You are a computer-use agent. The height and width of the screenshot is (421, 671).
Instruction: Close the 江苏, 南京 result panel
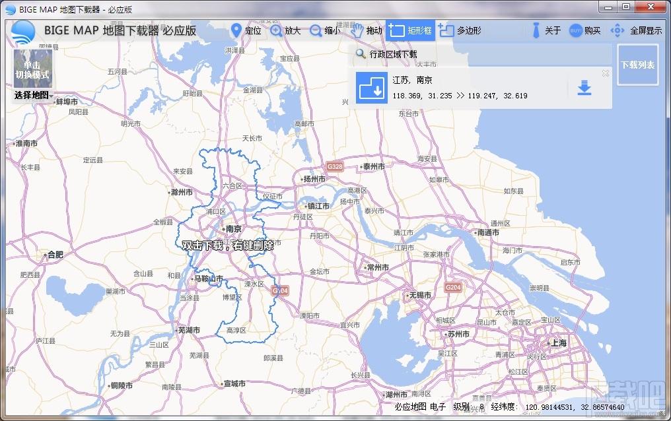pyautogui.click(x=606, y=73)
